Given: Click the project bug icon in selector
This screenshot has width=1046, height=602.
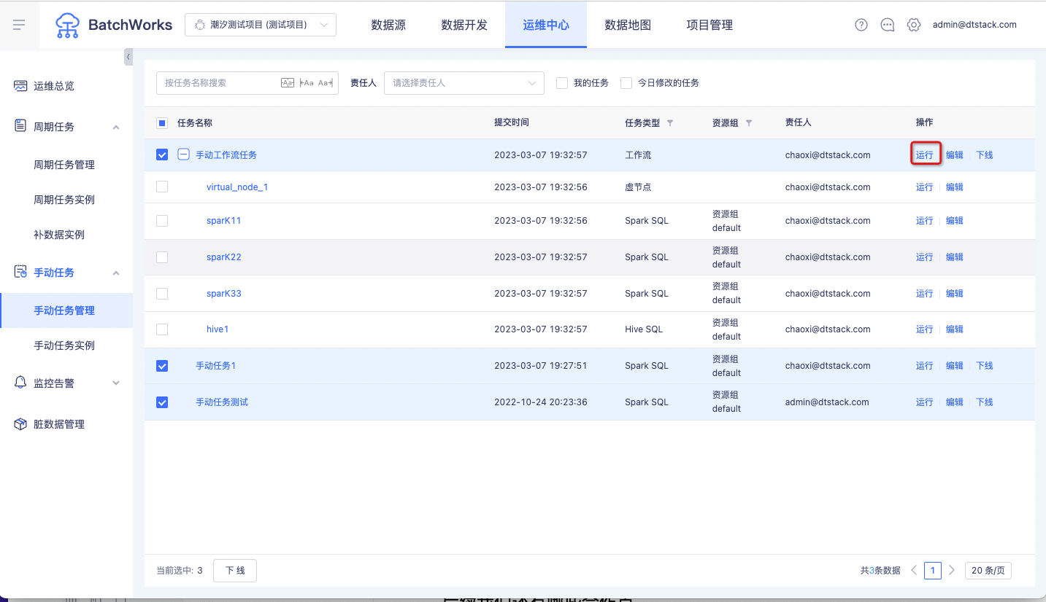Looking at the screenshot, I should [200, 25].
